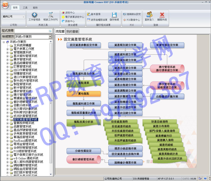Open 會計總帳管理系統 link shape
This screenshot has width=211, height=181.
[84, 159]
